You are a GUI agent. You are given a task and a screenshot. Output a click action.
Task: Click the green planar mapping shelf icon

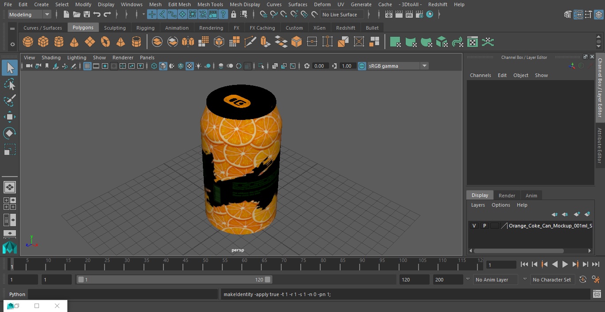pyautogui.click(x=396, y=42)
